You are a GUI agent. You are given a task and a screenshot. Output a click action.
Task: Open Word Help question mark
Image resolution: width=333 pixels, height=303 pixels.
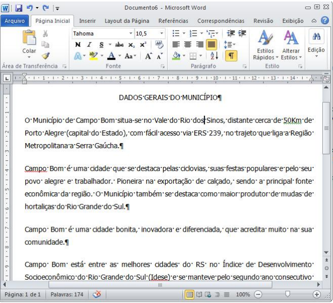325,20
